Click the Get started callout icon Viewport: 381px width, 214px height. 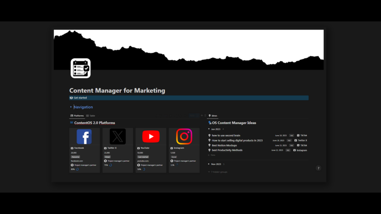coord(71,98)
